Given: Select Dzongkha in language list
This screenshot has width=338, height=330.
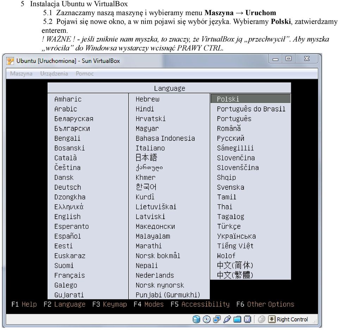Looking at the screenshot, I should (x=70, y=197).
